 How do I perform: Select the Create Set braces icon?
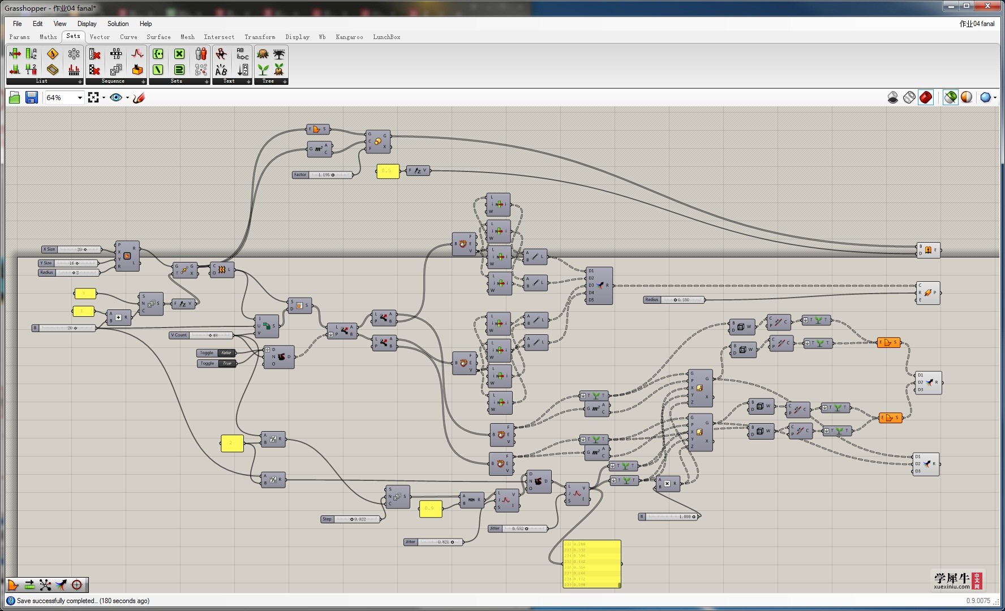coord(158,54)
